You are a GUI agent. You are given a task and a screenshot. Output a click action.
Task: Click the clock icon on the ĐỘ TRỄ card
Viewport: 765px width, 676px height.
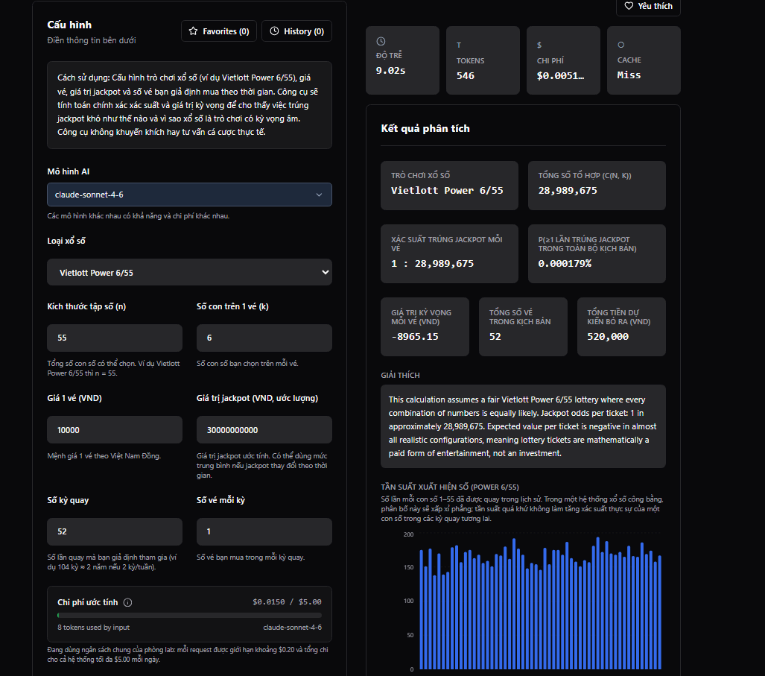[381, 41]
